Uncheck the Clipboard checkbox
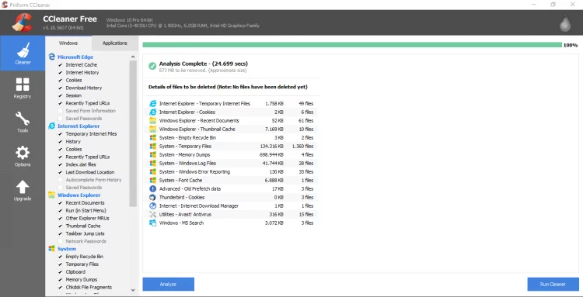This screenshot has width=583, height=297. (x=60, y=271)
